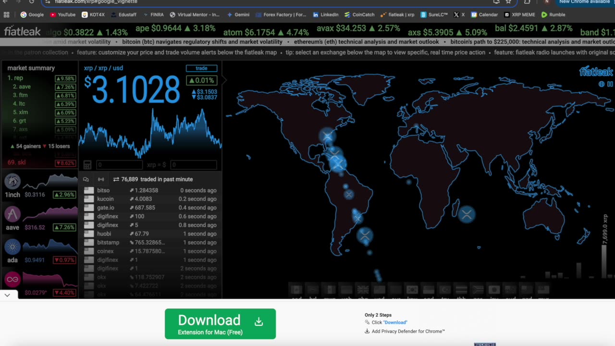Click the bitstamp trade row
615x346 pixels.
[150, 242]
